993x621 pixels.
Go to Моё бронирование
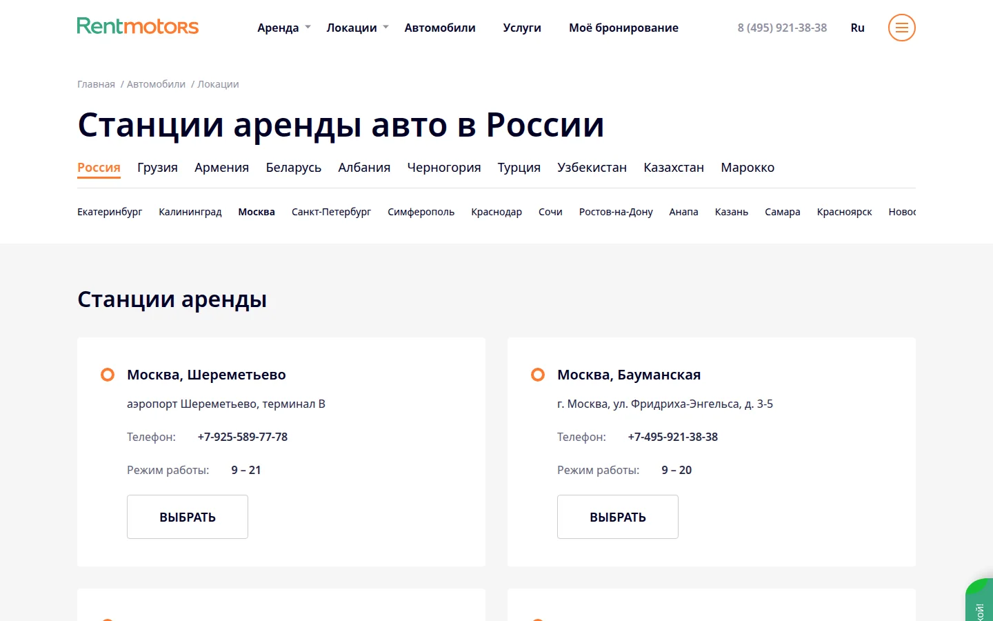623,28
